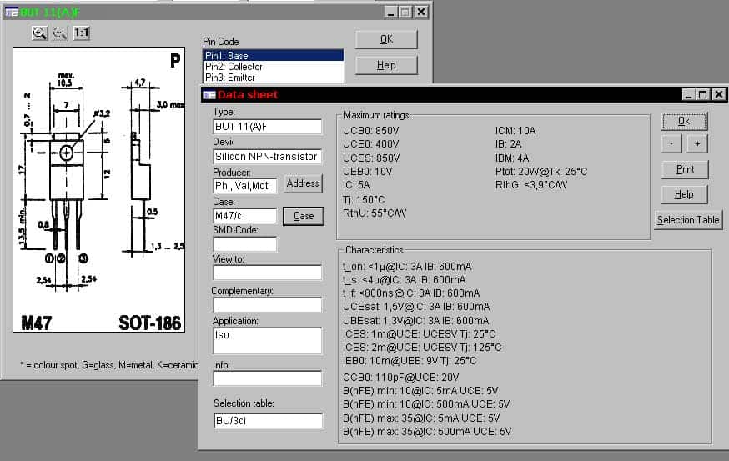This screenshot has width=729, height=461.
Task: Click the Type field BUT 11(A)F
Action: click(x=268, y=127)
